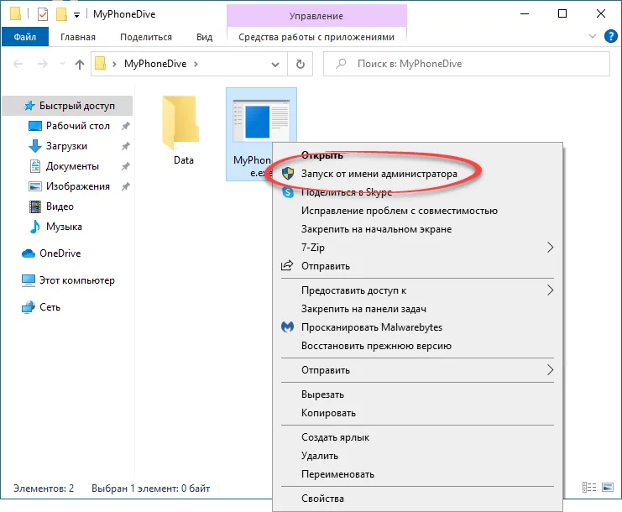622x512 pixels.
Task: Open Средства работы с приложениями tab
Action: pos(316,37)
